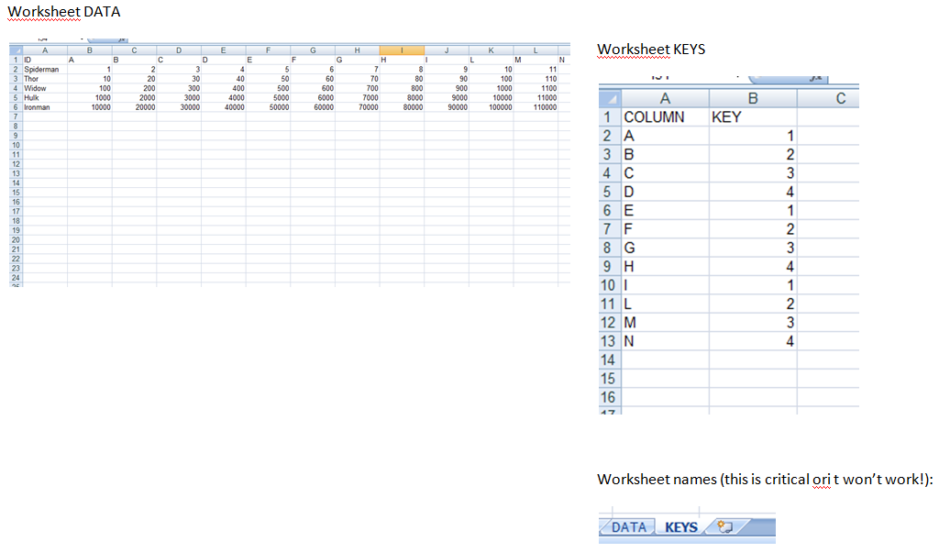Select row 10 header in KEYS worksheet

610,285
